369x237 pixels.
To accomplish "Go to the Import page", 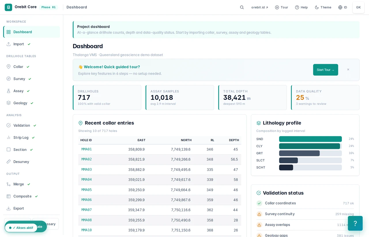I will pos(31,44).
